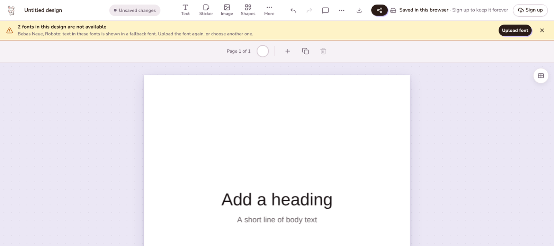The width and height of the screenshot is (554, 246).
Task: Add a new page
Action: pyautogui.click(x=288, y=51)
